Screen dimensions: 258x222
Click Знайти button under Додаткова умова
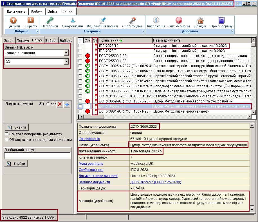(x=17, y=127)
